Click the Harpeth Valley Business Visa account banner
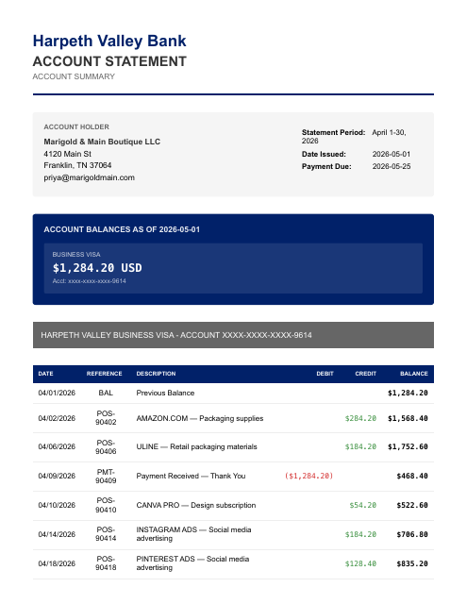467x604 pixels. coord(233,335)
